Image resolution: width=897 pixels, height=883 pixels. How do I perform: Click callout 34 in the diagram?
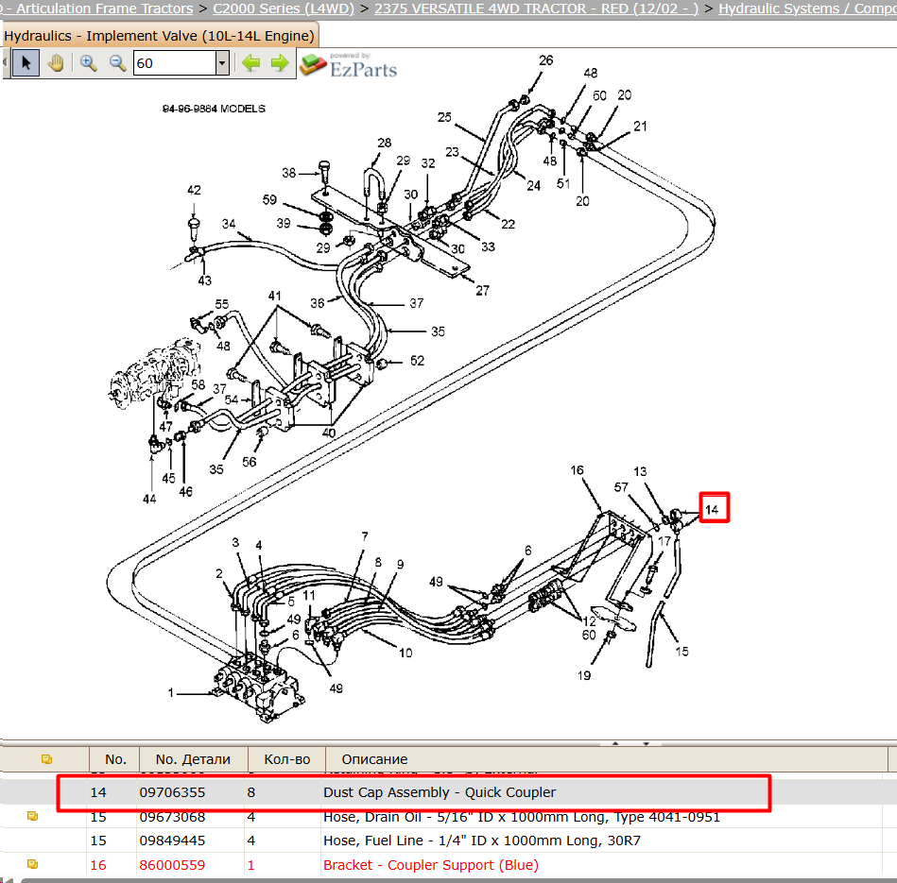(x=229, y=224)
